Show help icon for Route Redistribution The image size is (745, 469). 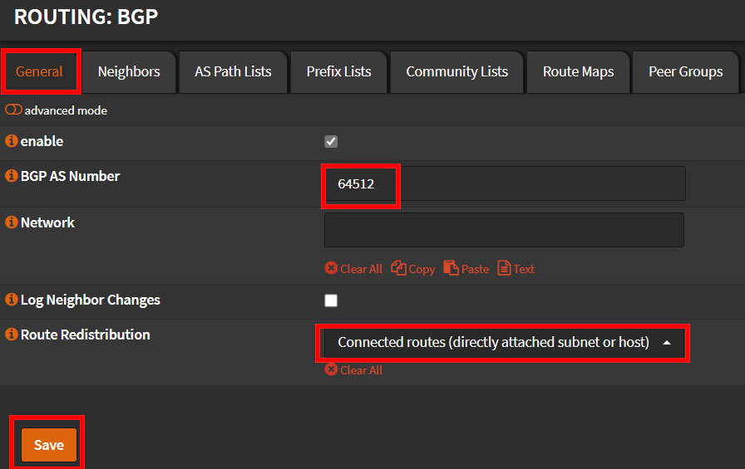(12, 335)
